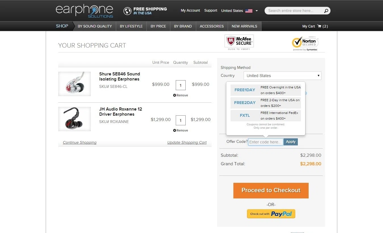Image resolution: width=383 pixels, height=233 pixels.
Task: Open JH Audio Roxanne 12 Driver Earphones title
Action: pos(121,112)
